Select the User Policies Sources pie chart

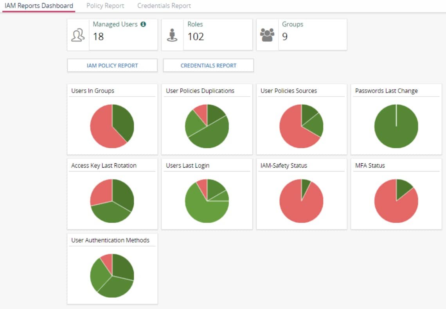coord(301,126)
